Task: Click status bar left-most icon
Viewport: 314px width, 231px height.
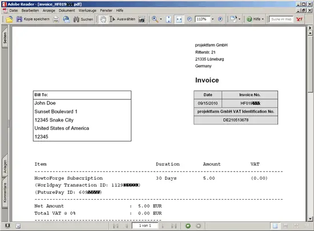Action: tap(7, 226)
